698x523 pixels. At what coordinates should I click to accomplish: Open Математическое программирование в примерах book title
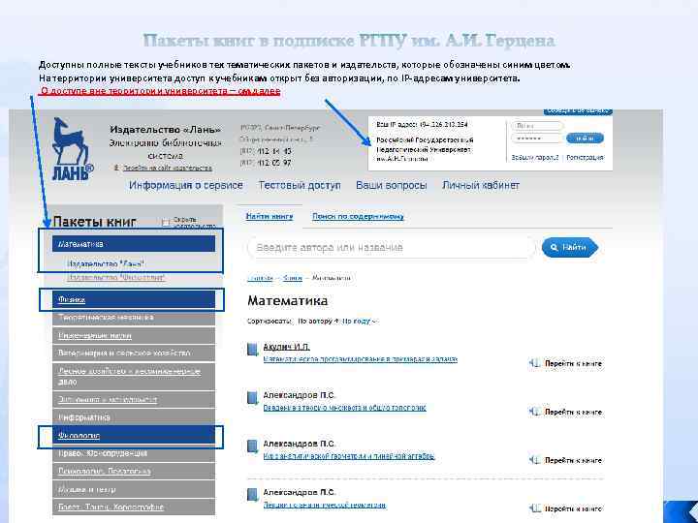coord(360,359)
